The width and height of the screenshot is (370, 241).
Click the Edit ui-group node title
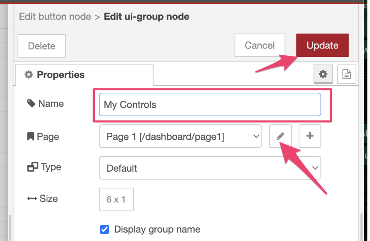[x=146, y=17]
